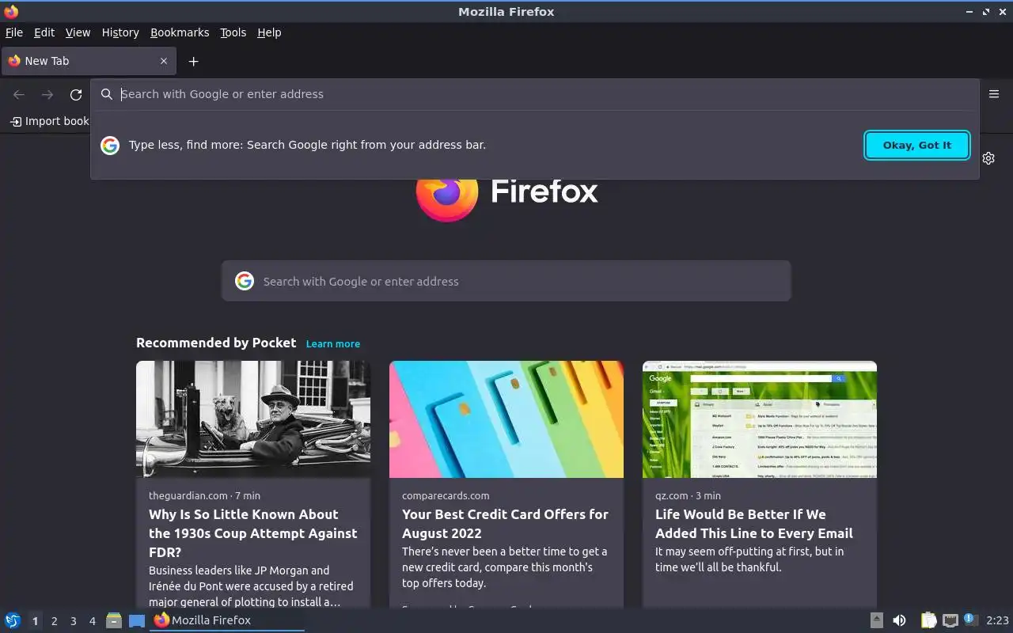Switch to workspace 2 in taskbar

pos(54,621)
